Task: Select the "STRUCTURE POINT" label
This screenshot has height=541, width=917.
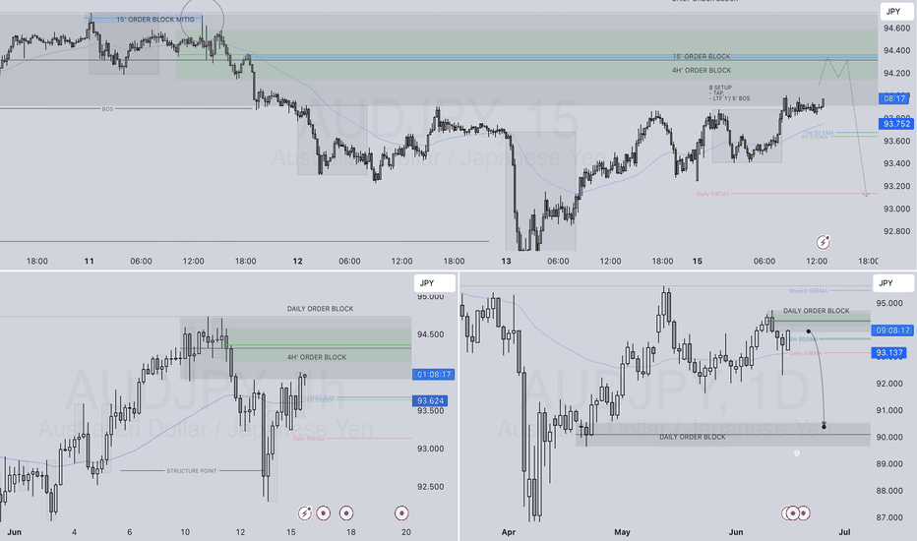Action: point(192,471)
